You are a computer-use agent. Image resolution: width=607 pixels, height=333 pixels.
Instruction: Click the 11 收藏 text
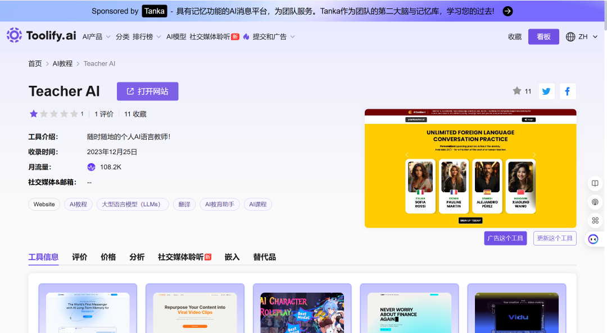tap(135, 114)
